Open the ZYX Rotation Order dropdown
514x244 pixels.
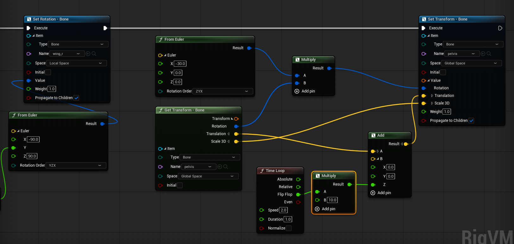[x=223, y=91]
